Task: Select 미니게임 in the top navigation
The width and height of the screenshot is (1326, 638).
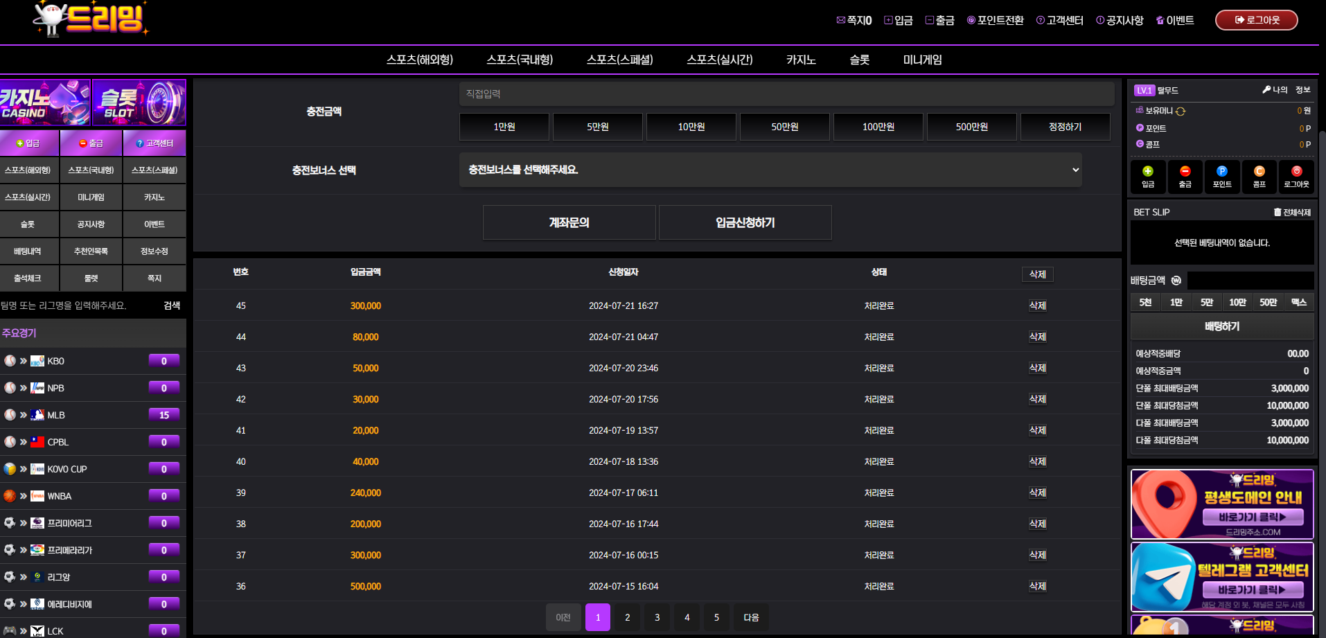Action: pos(922,60)
